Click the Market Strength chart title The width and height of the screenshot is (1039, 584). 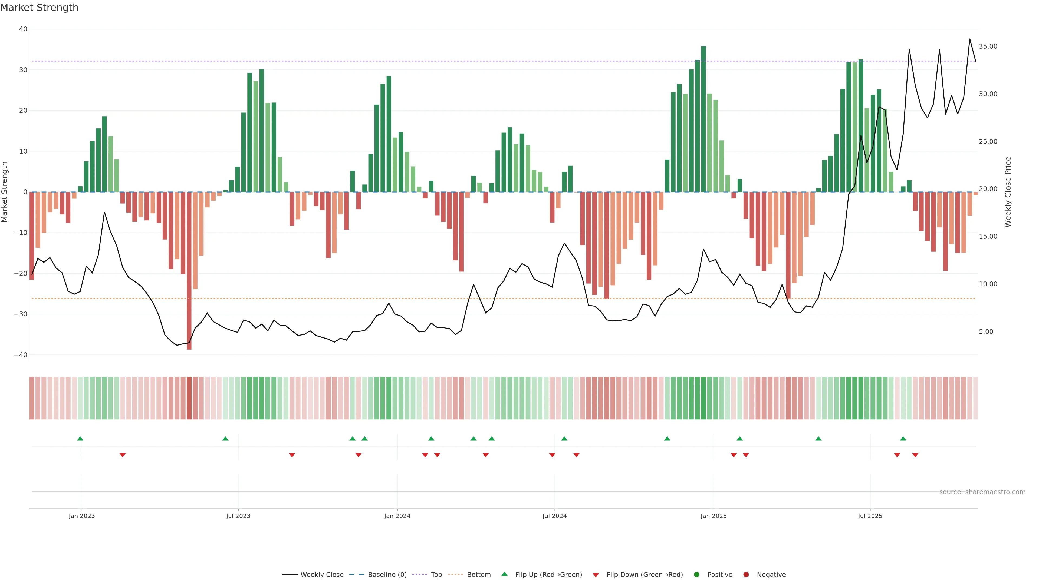coord(39,8)
